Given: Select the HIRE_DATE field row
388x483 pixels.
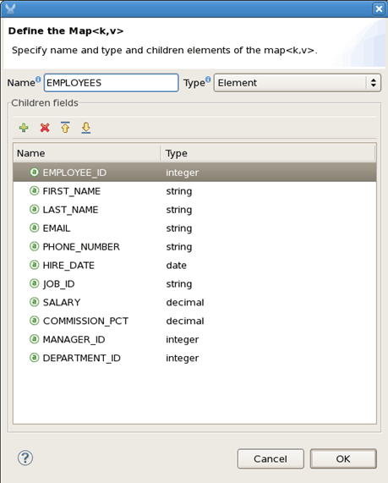Looking at the screenshot, I should [194, 266].
